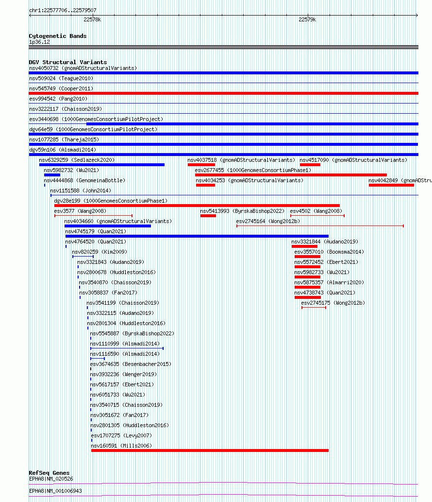Click red bar under esv2677455
The image size is (432, 502).
(291, 175)
